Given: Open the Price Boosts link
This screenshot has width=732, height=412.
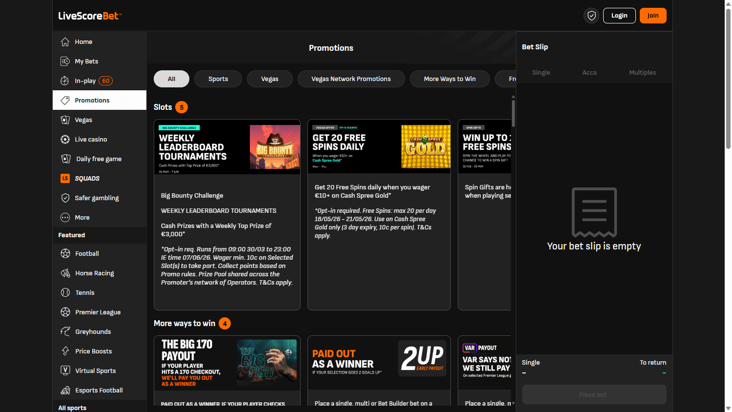Looking at the screenshot, I should coord(100,351).
